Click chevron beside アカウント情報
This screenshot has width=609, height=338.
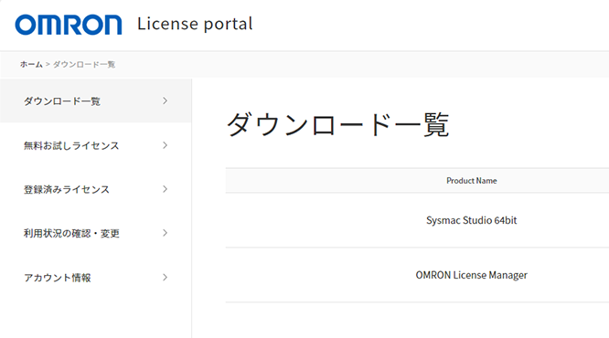(x=166, y=277)
